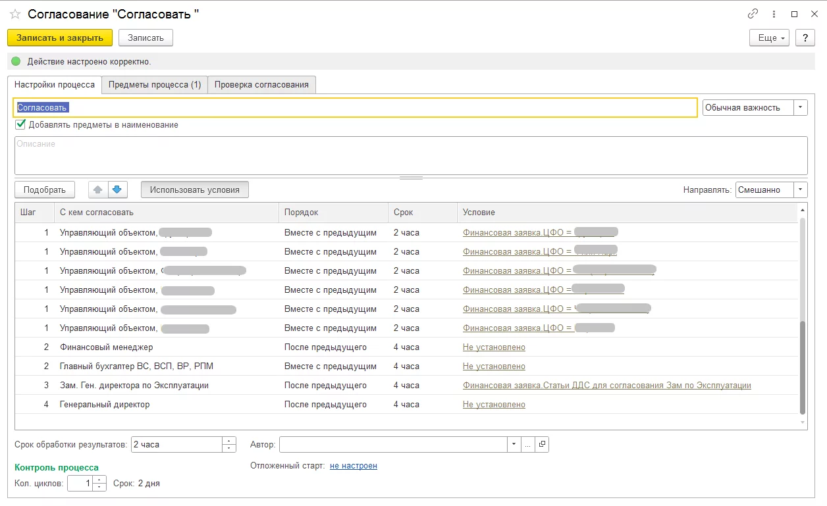Open the 'не настроен' deferred start link
Viewport: 827px width, 506px height.
(x=354, y=465)
